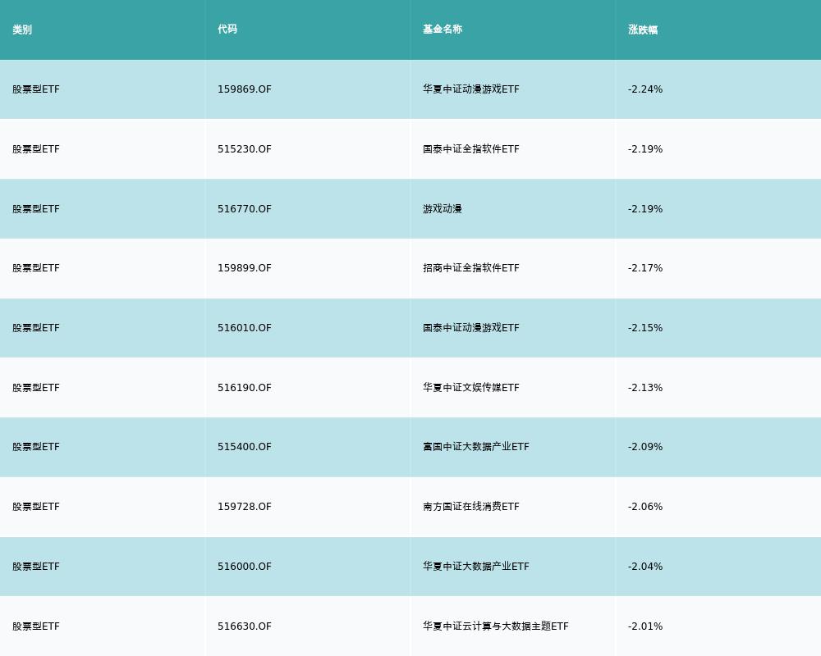Click fund code 159728.OF
This screenshot has width=821, height=656.
[x=245, y=507]
